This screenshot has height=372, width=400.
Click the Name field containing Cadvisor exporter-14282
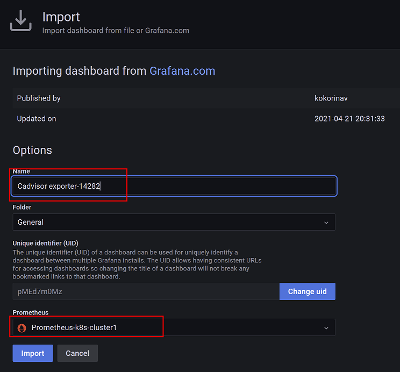pos(174,186)
